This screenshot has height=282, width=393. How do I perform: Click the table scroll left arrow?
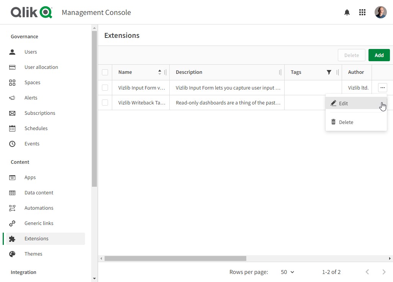click(101, 258)
